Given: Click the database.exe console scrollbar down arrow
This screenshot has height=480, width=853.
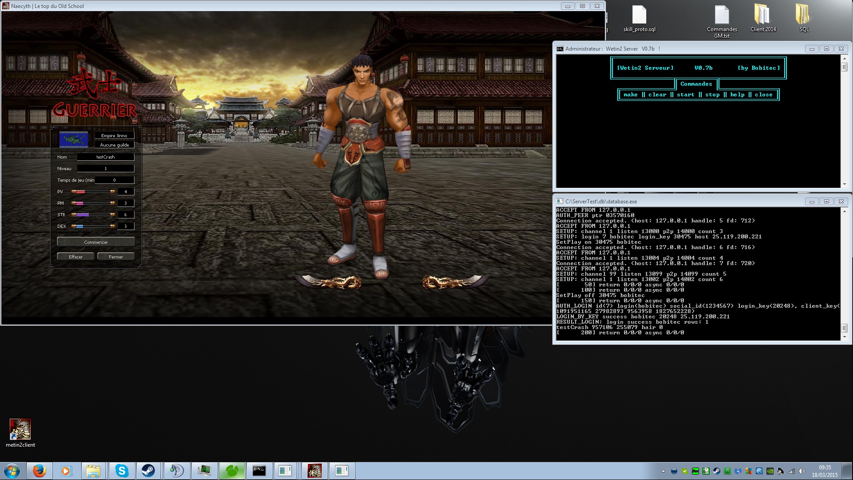Looking at the screenshot, I should coord(844,337).
